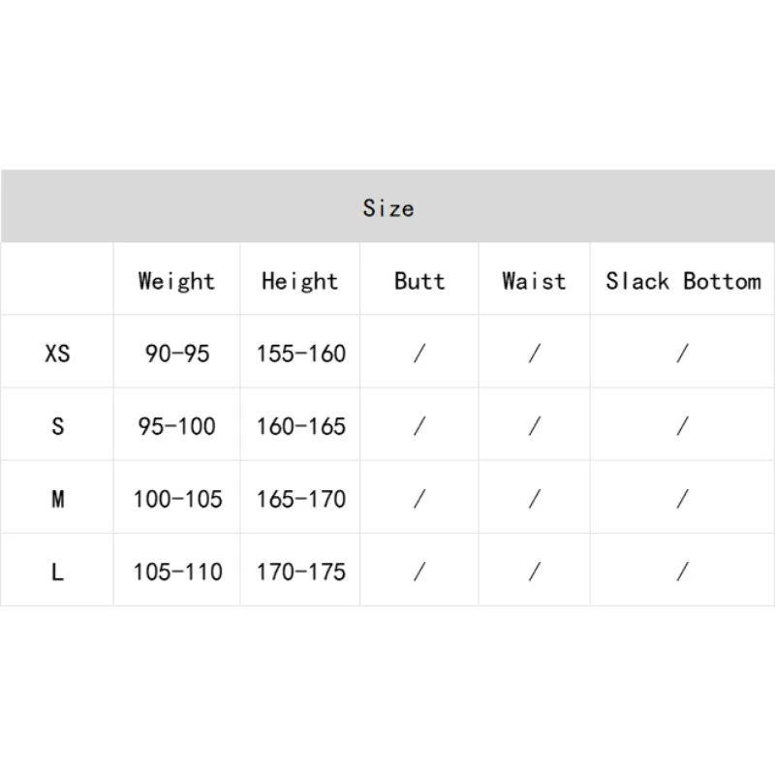
Task: Select the S size row label
Action: [x=57, y=426]
